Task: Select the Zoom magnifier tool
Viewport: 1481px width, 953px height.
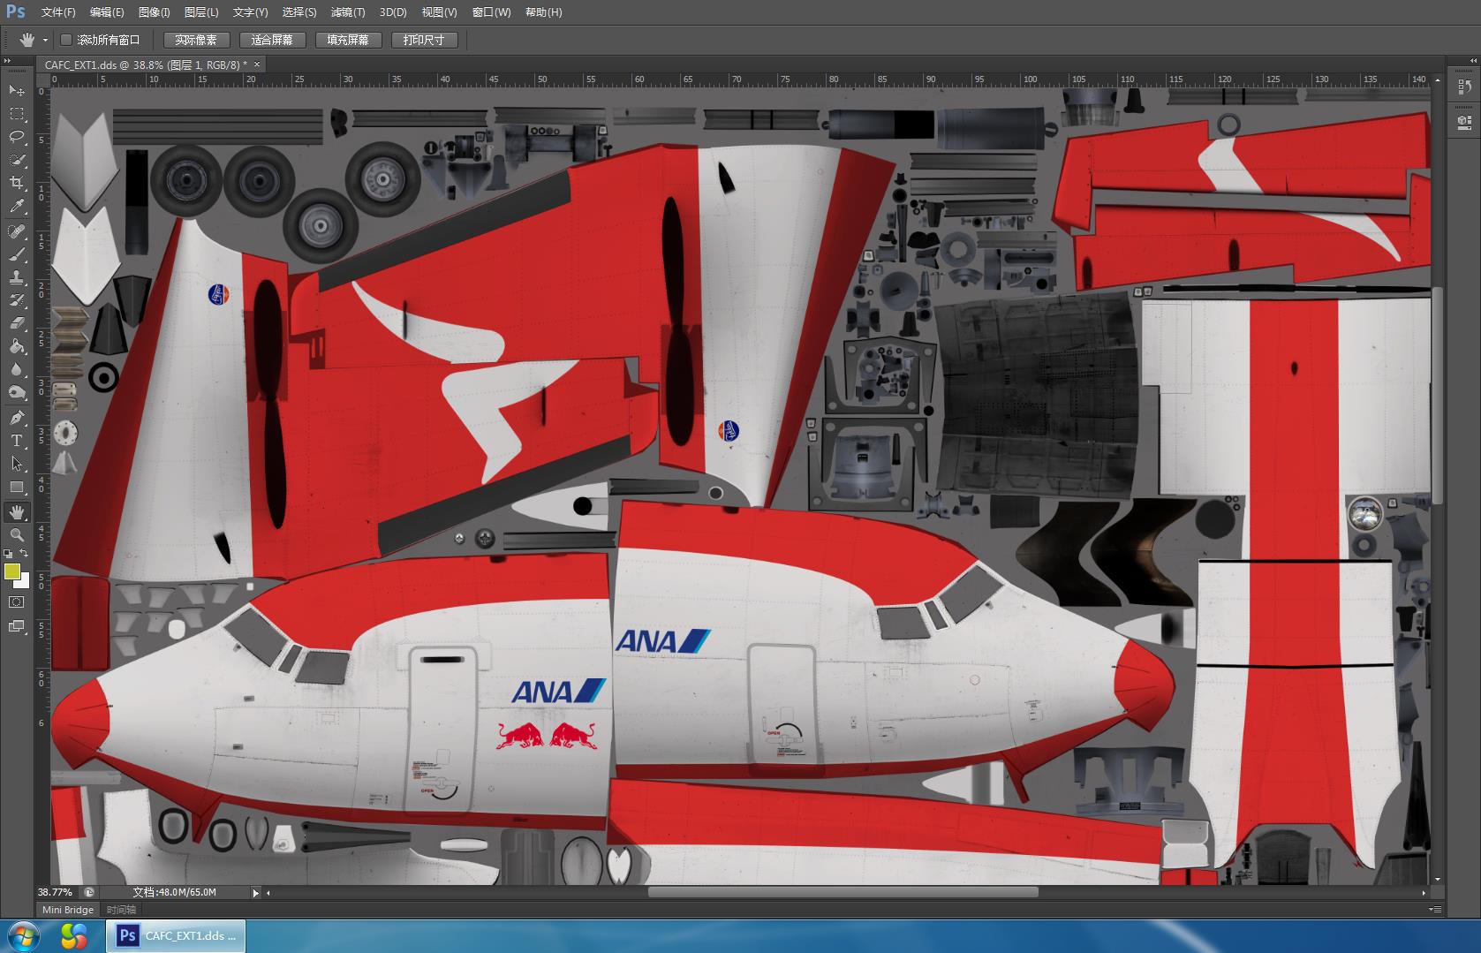Action: point(17,535)
